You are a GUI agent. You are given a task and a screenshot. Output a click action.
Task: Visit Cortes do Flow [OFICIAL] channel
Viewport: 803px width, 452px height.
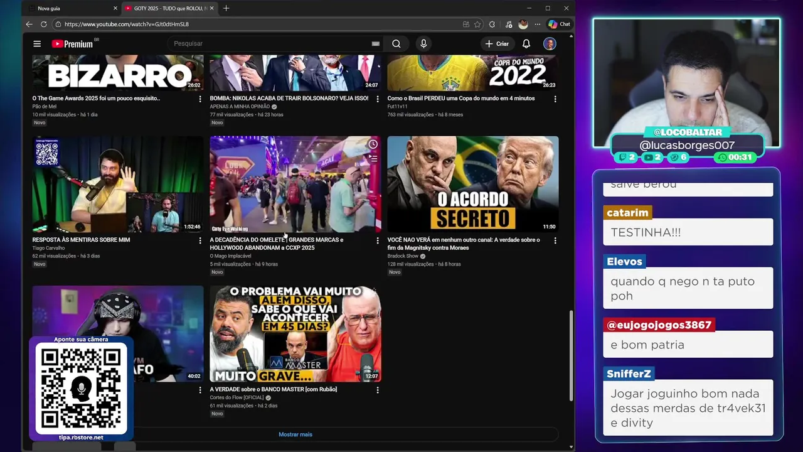(237, 398)
